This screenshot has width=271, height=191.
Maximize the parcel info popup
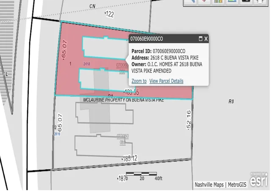[200, 39]
